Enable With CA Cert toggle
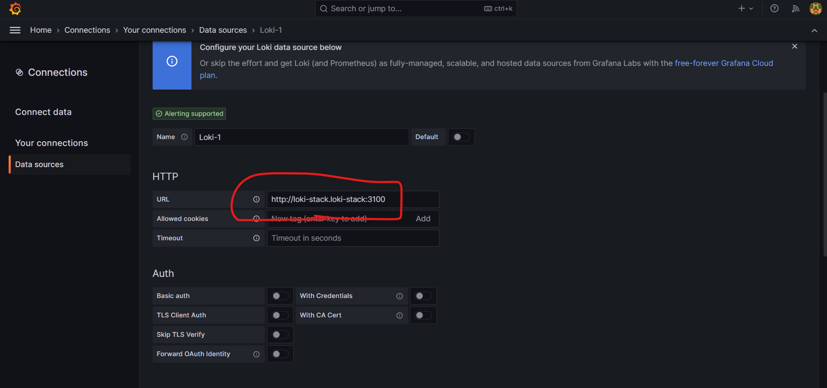Screen dimensions: 827x388 coord(423,315)
